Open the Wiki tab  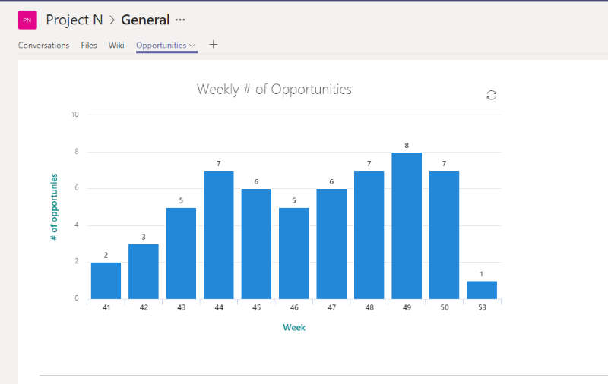116,46
